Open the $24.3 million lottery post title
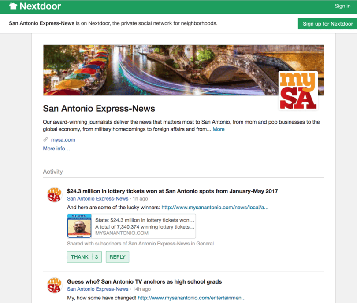 tap(172, 191)
